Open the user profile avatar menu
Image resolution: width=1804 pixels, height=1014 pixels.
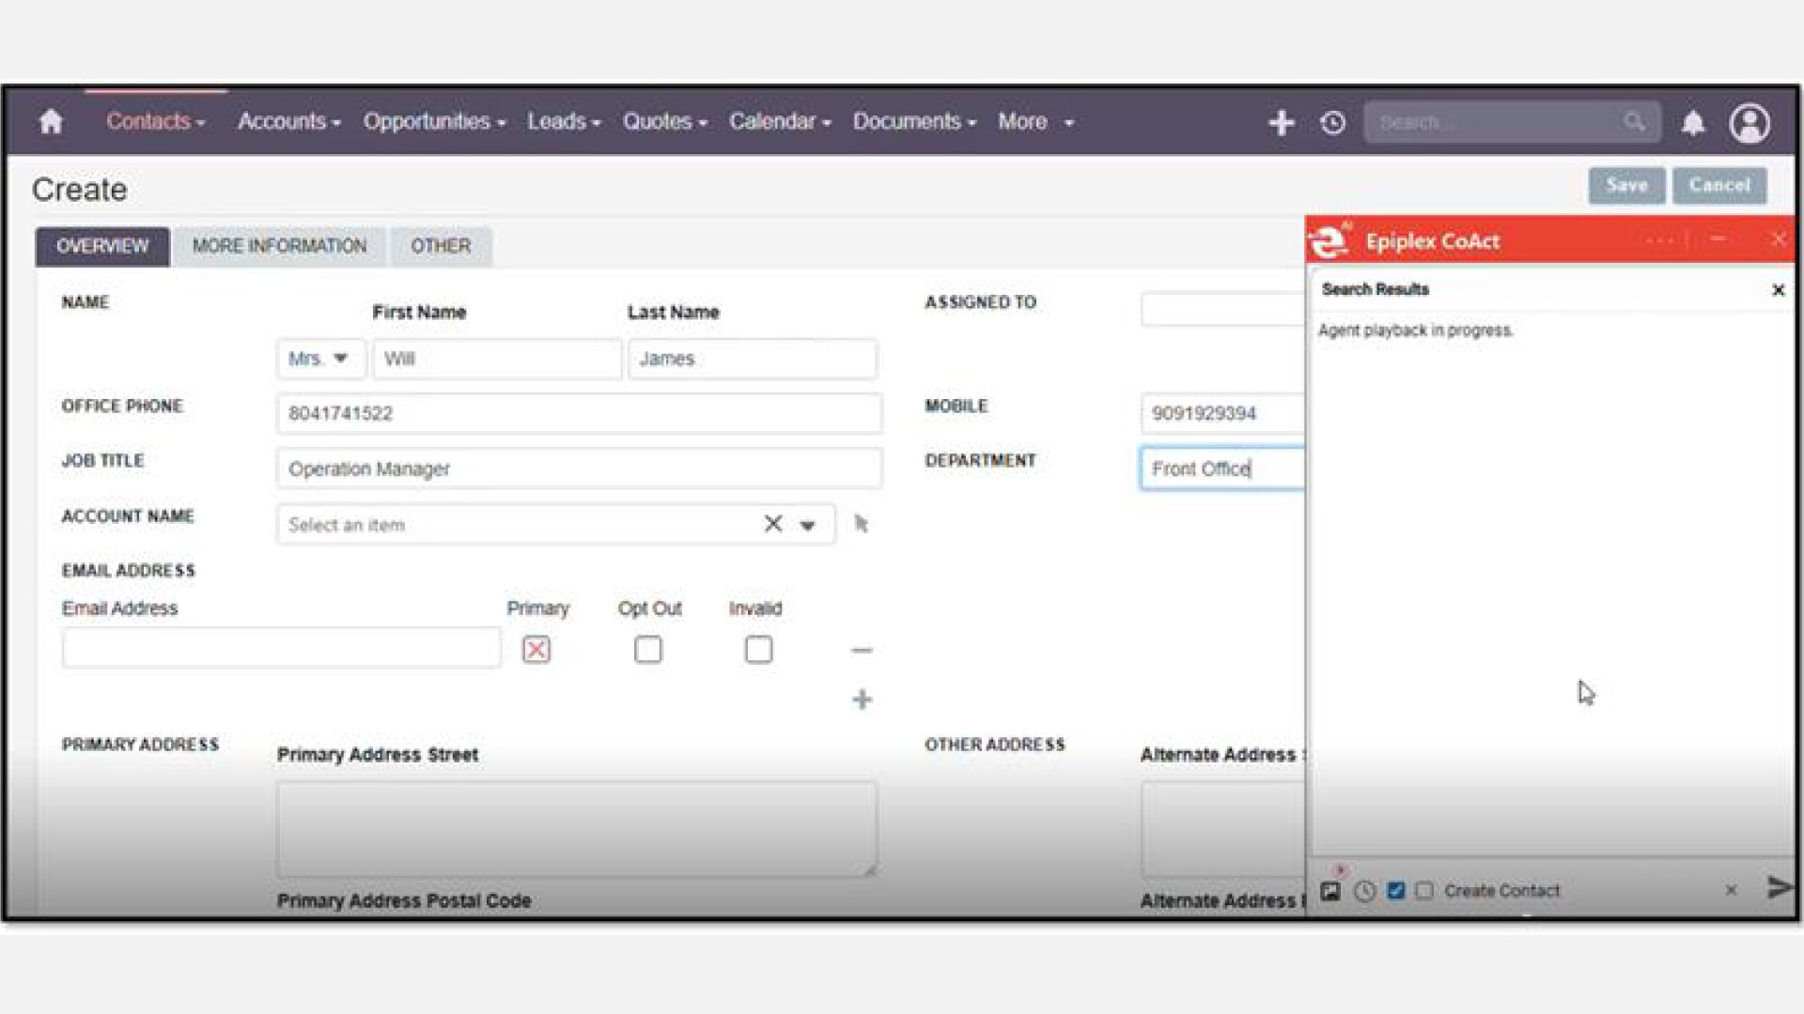1749,123
